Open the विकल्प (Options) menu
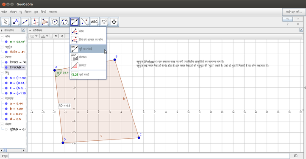This screenshot has height=159, width=306. (28, 12)
